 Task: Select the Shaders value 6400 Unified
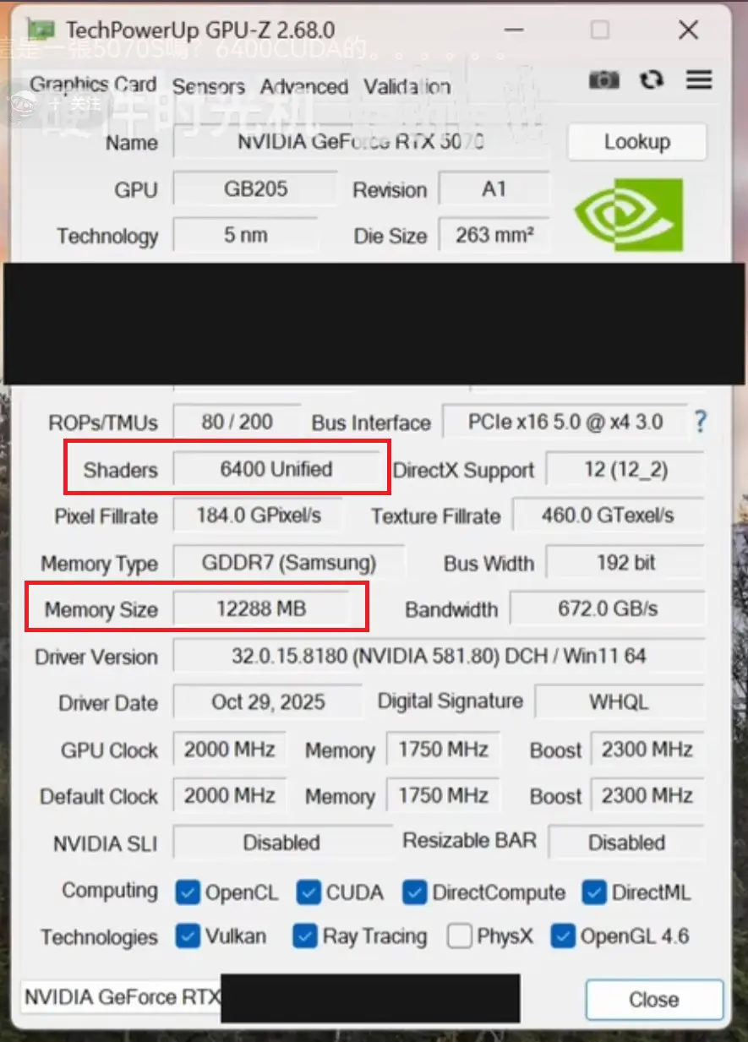point(276,469)
